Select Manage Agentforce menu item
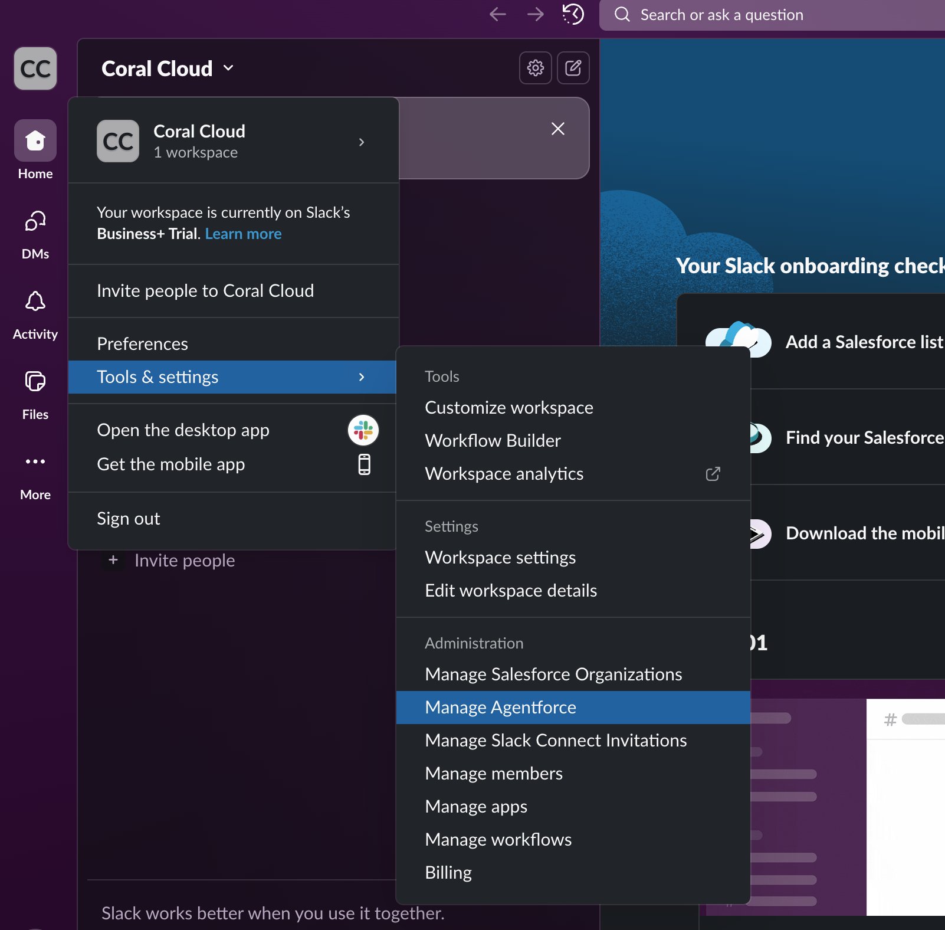Screen dimensions: 945x930 point(500,708)
